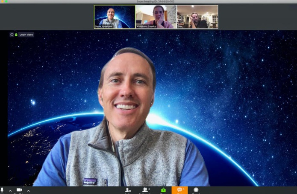Click the Maryanna Saenko name label
The width and height of the screenshot is (297, 194).
click(x=147, y=26)
